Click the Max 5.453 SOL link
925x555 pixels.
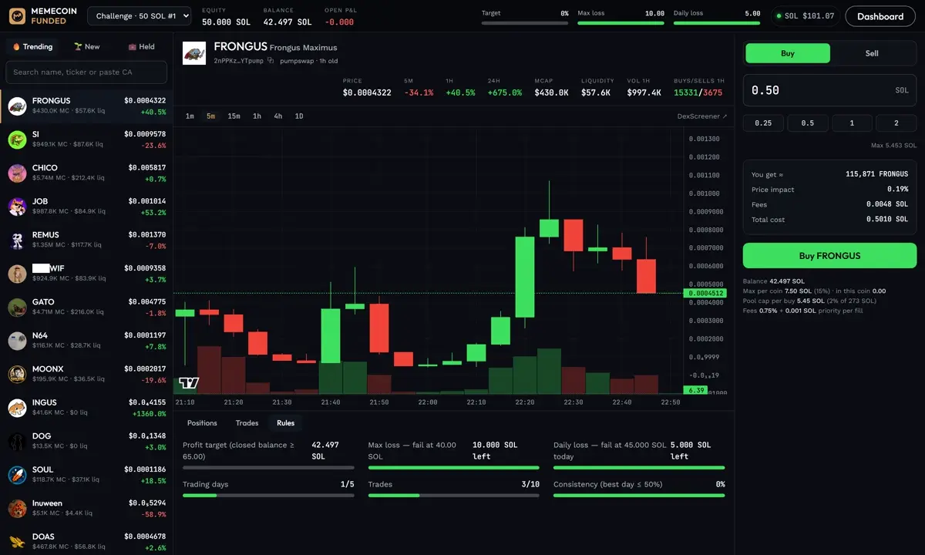pos(893,145)
